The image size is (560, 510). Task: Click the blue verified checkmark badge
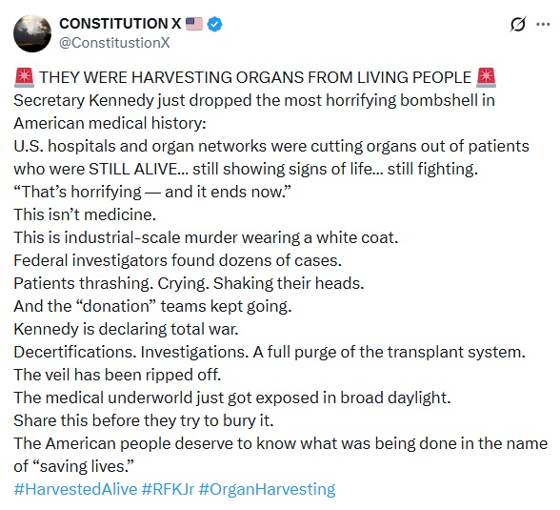point(214,24)
